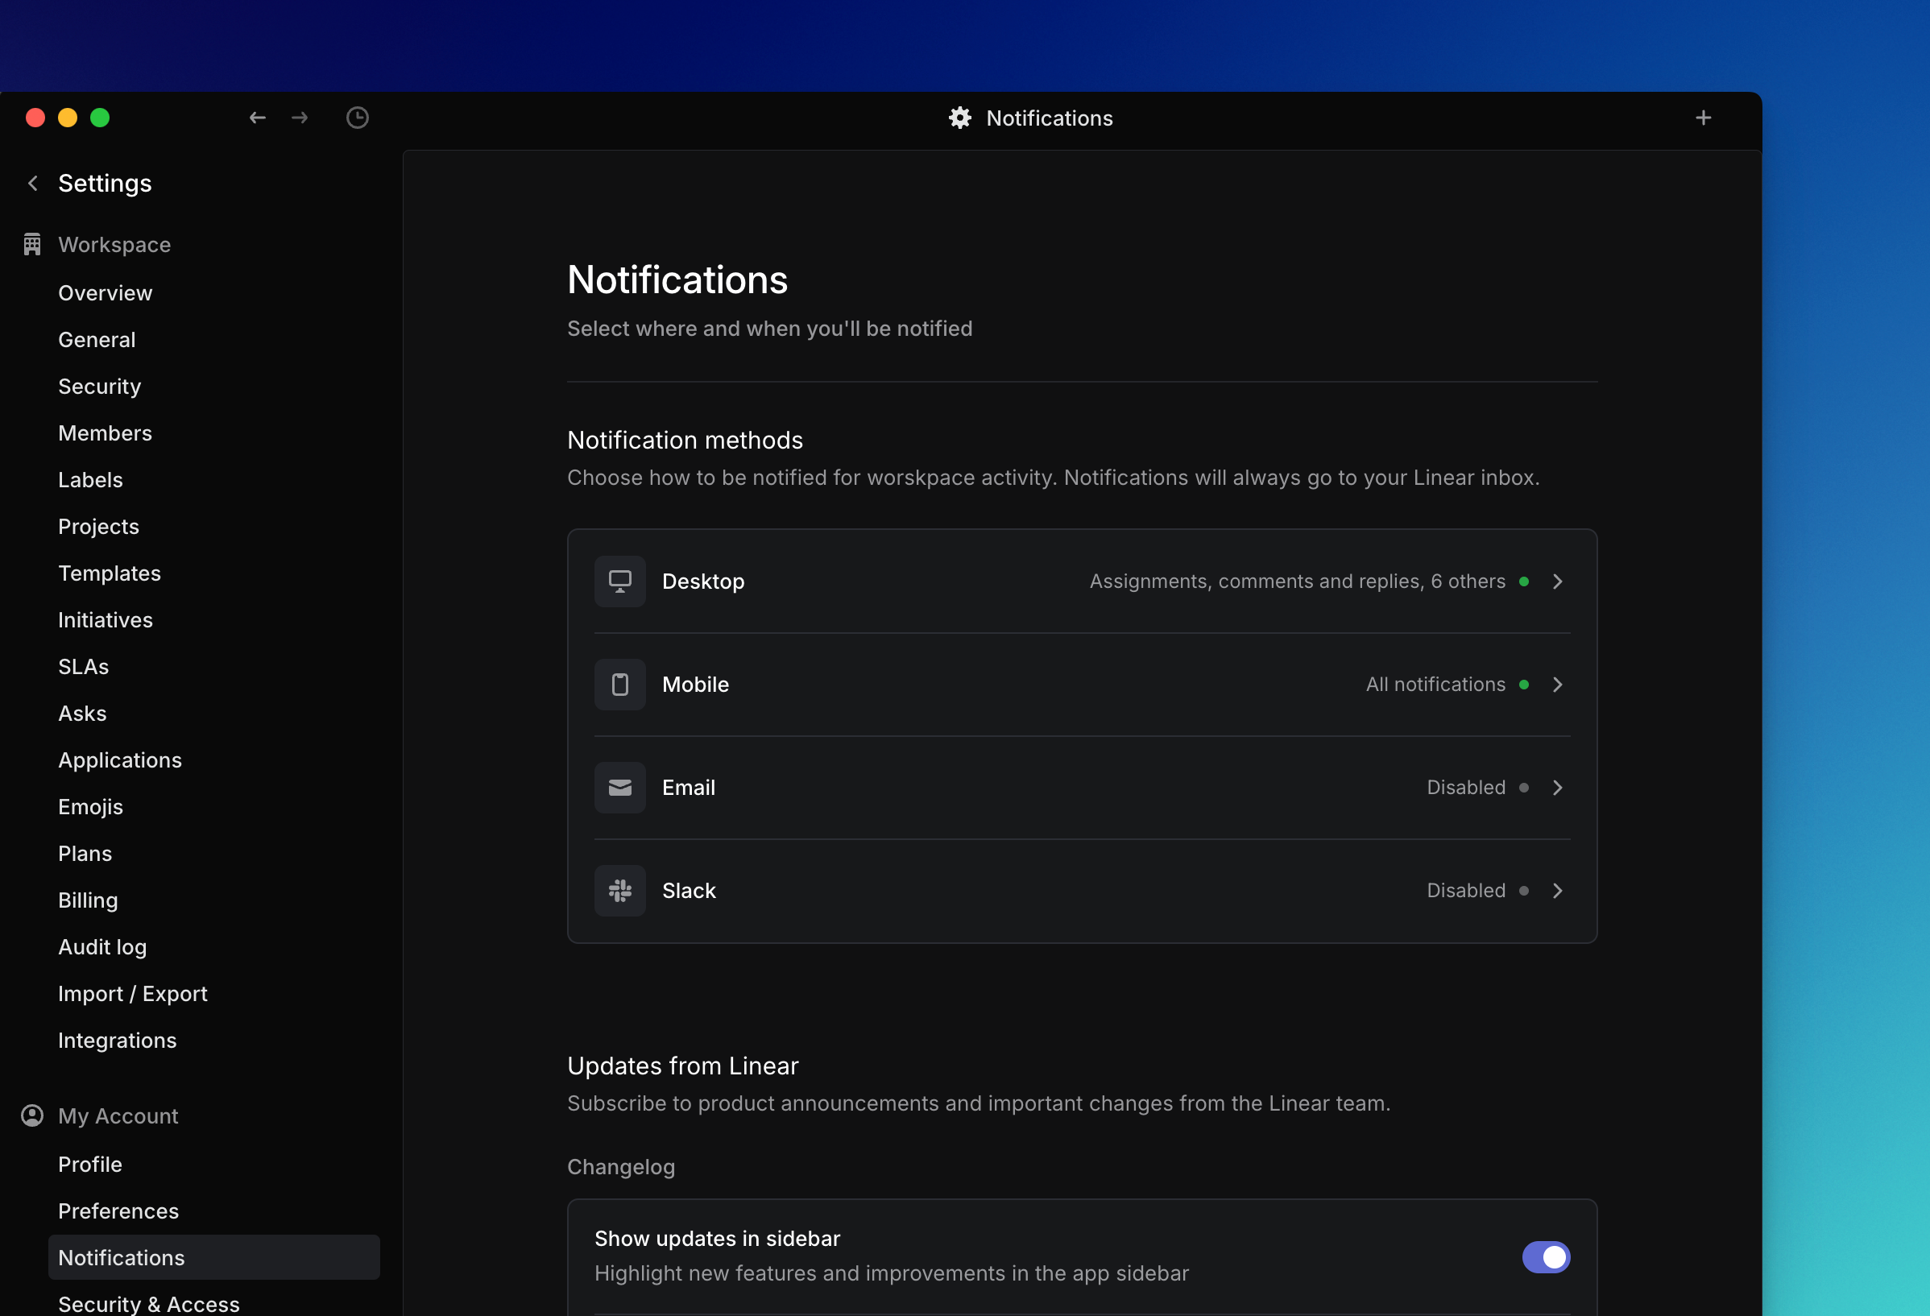Viewport: 1930px width, 1316px height.
Task: Expand Desktop notification settings chevron
Action: (x=1557, y=581)
